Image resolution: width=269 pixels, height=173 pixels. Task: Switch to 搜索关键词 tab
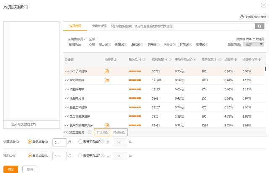pos(99,26)
